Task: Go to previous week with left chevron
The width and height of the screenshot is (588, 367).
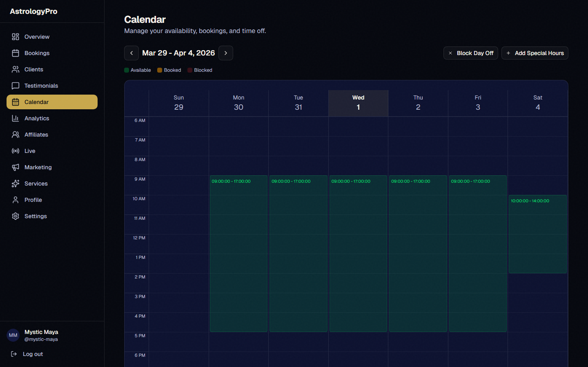Action: pos(131,53)
